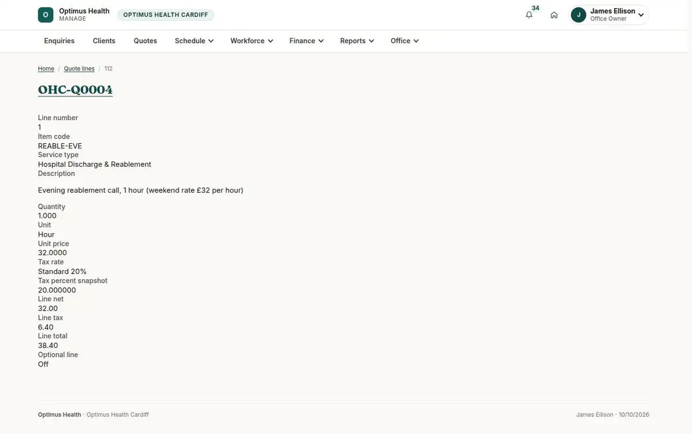Image resolution: width=692 pixels, height=434 pixels.
Task: Open the Finance dropdown
Action: (306, 41)
